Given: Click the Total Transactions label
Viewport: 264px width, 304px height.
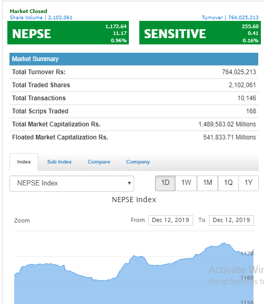Looking at the screenshot, I should click(39, 98).
